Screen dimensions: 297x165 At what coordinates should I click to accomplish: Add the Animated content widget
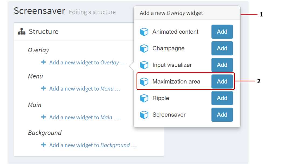(x=222, y=32)
